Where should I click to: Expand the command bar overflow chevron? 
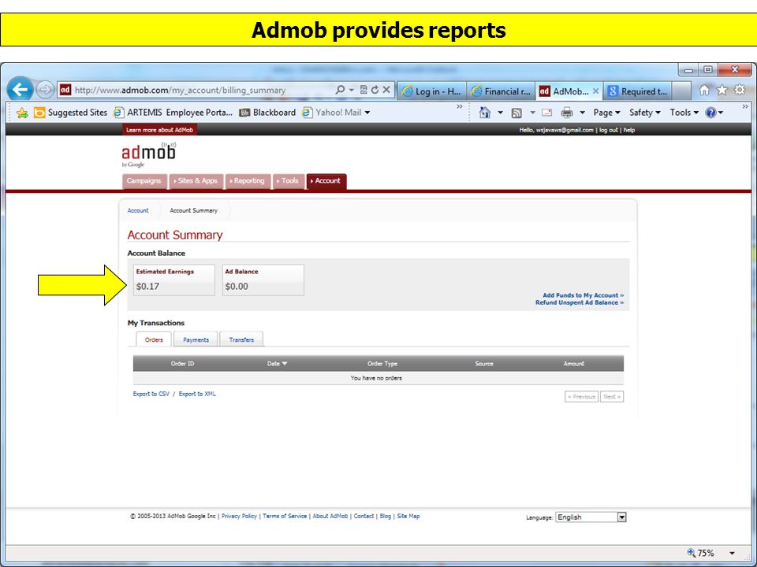point(745,106)
